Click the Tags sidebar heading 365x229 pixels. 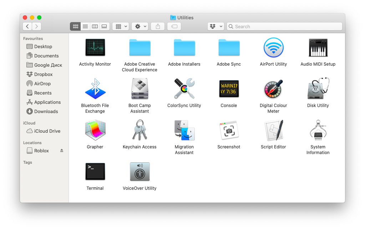[27, 162]
